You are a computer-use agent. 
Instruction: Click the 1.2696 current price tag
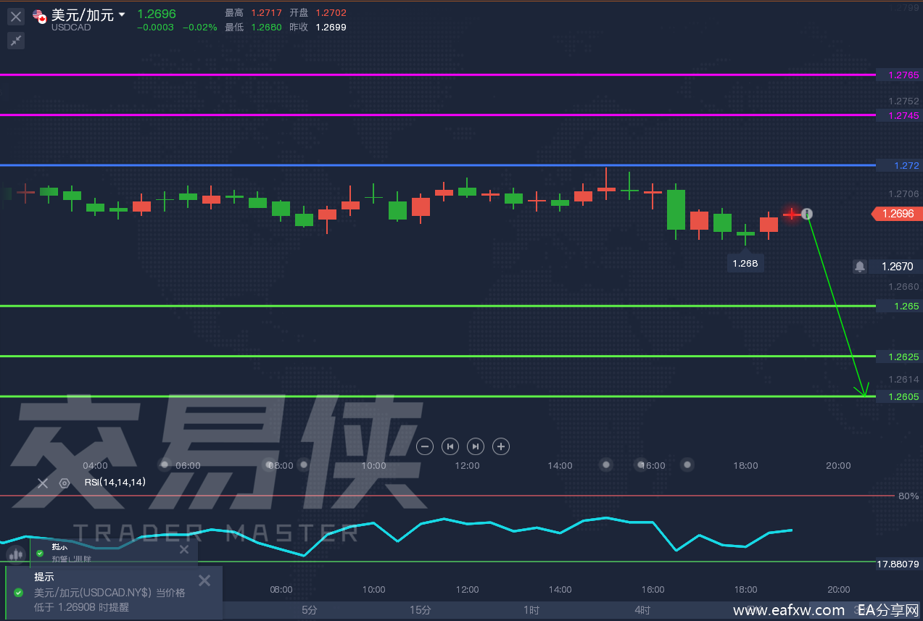(897, 214)
